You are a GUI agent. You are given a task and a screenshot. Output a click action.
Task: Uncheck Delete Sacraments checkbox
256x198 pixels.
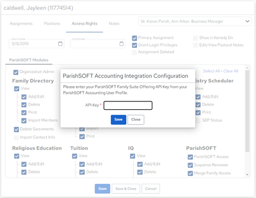16,129
